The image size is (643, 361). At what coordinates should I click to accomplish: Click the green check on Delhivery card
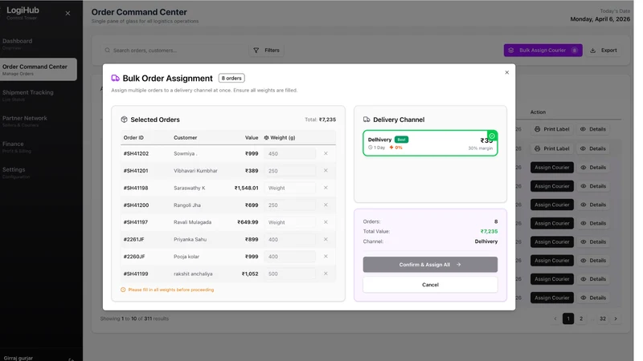[x=492, y=136]
